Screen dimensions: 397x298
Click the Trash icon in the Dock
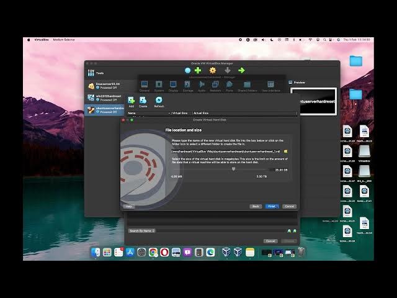(x=301, y=252)
